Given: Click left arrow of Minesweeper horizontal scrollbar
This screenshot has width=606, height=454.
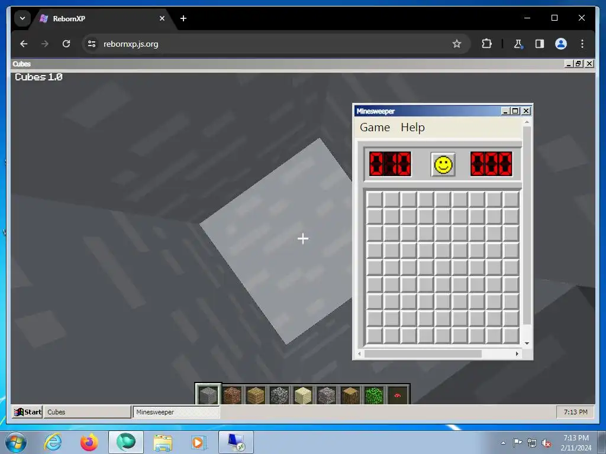Looking at the screenshot, I should [359, 354].
